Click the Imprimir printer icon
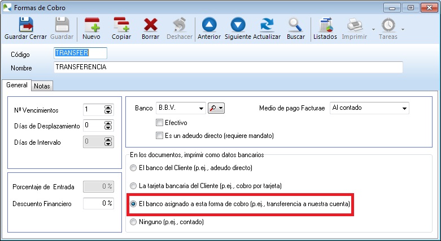 tap(355, 25)
